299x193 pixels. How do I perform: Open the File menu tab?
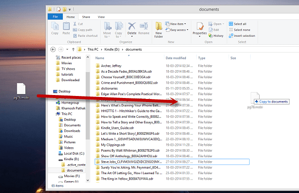tap(55, 17)
